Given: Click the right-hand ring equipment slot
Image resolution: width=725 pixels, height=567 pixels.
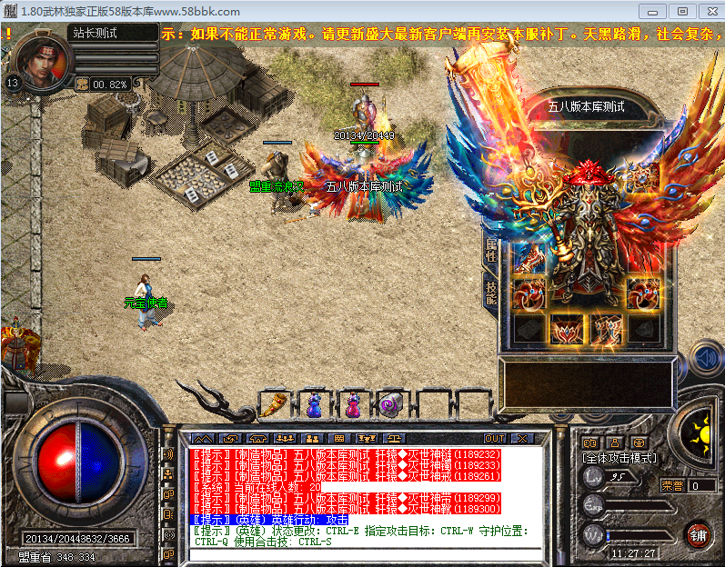Looking at the screenshot, I should tap(643, 293).
